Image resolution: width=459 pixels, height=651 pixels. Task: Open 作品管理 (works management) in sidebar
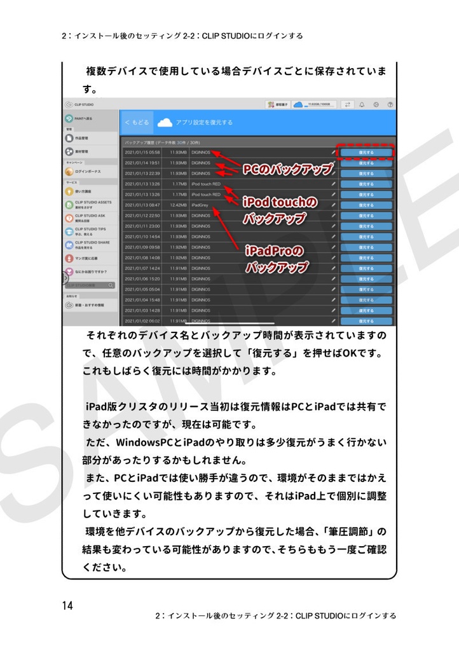point(90,138)
